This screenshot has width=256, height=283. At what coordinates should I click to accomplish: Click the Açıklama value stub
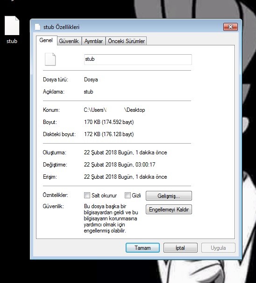click(x=88, y=92)
